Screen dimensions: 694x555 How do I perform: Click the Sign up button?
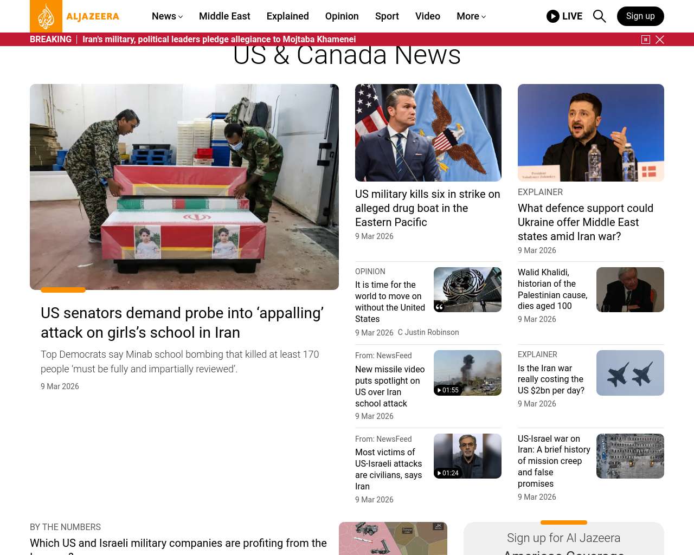coord(640,16)
